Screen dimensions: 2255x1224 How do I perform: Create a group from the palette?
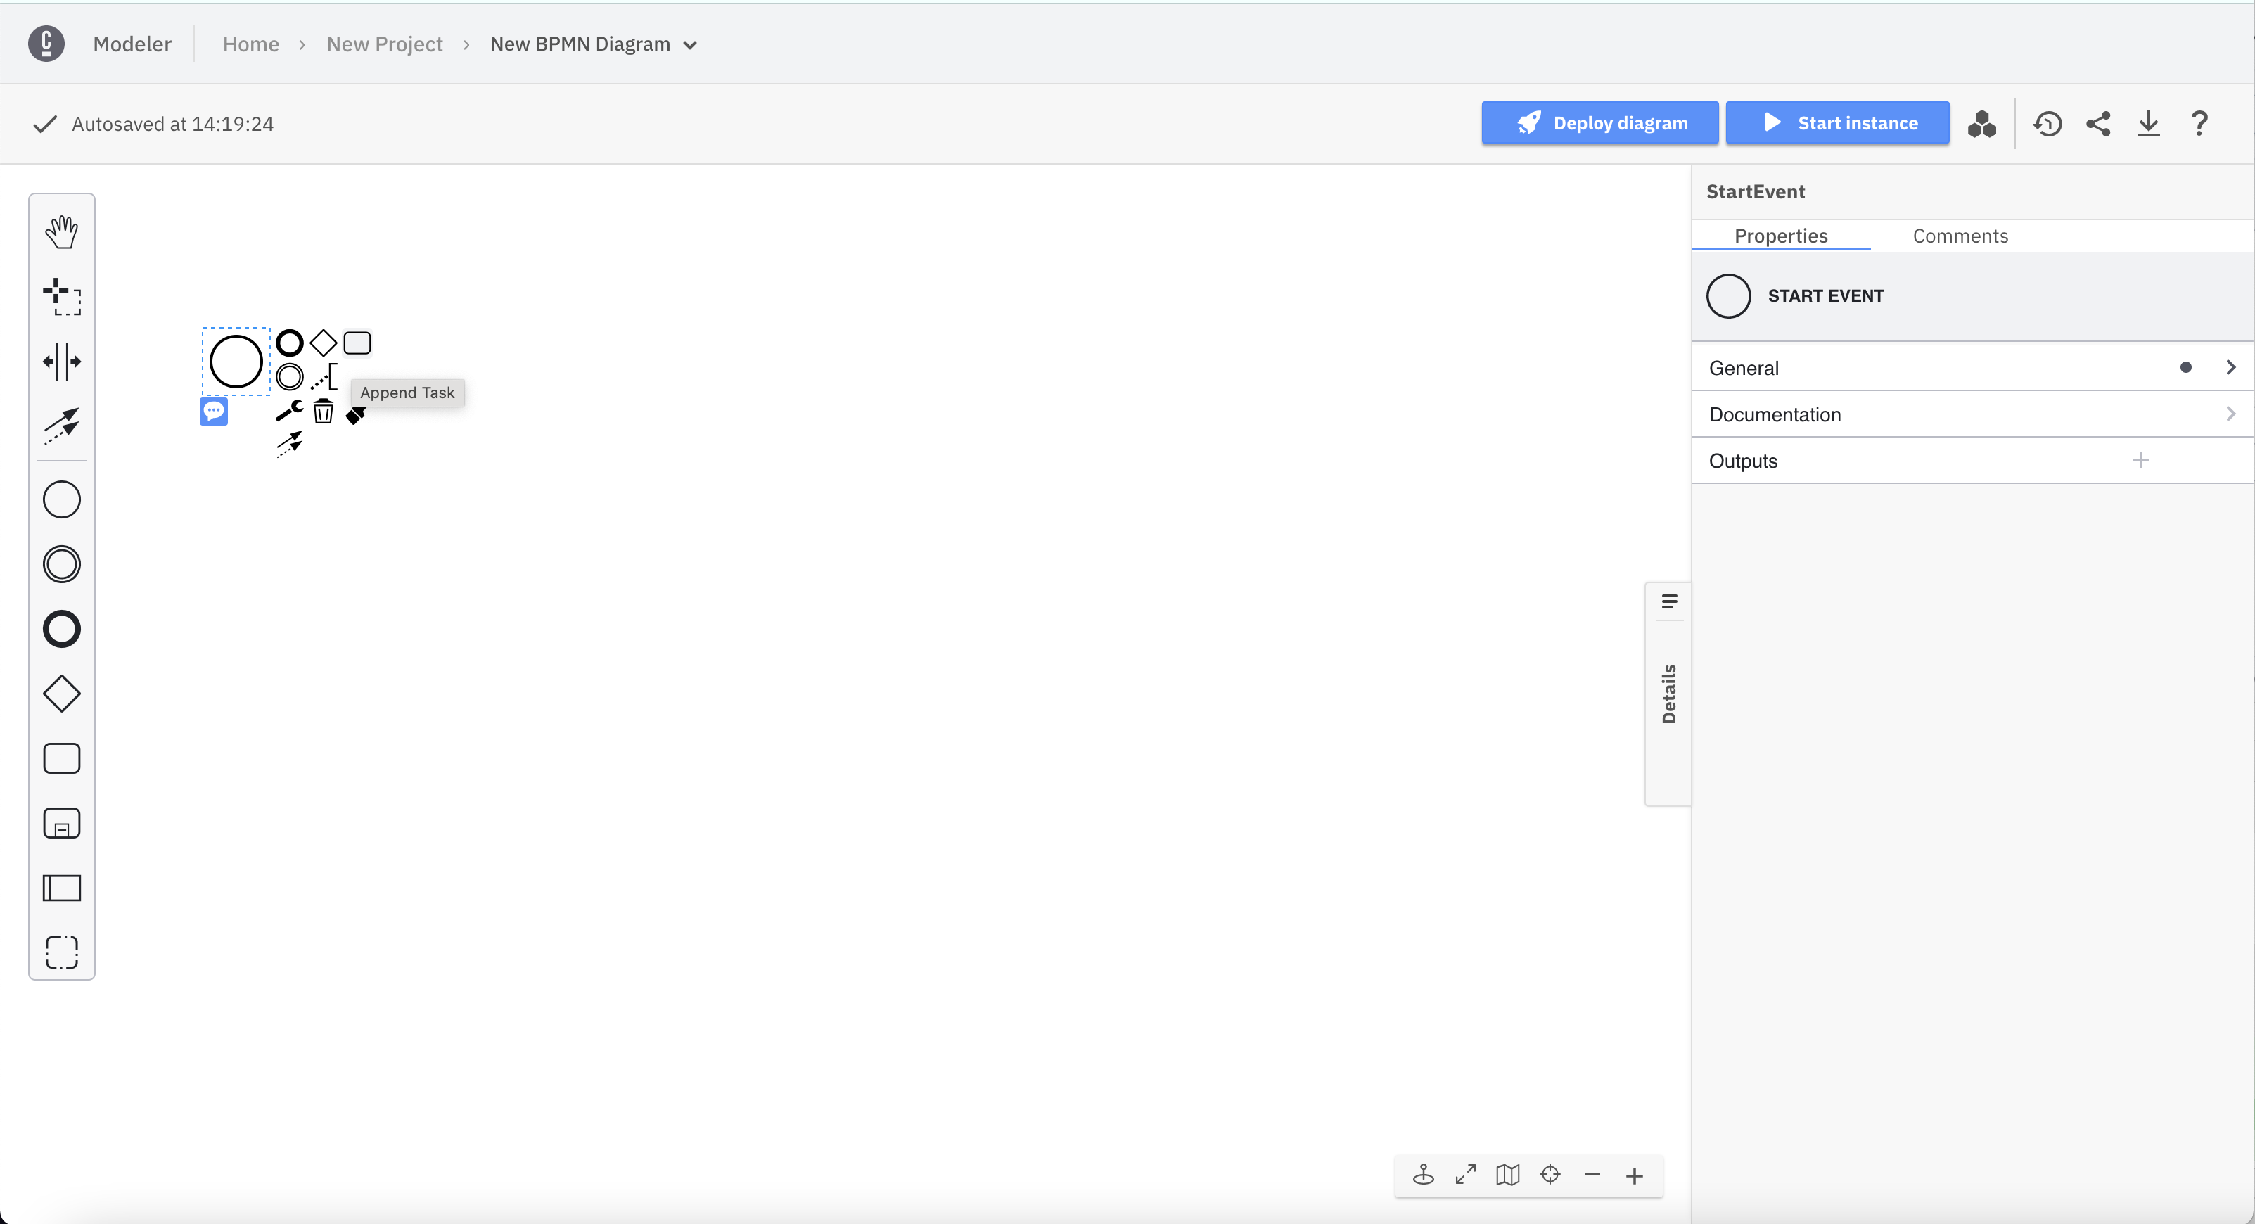coord(61,952)
